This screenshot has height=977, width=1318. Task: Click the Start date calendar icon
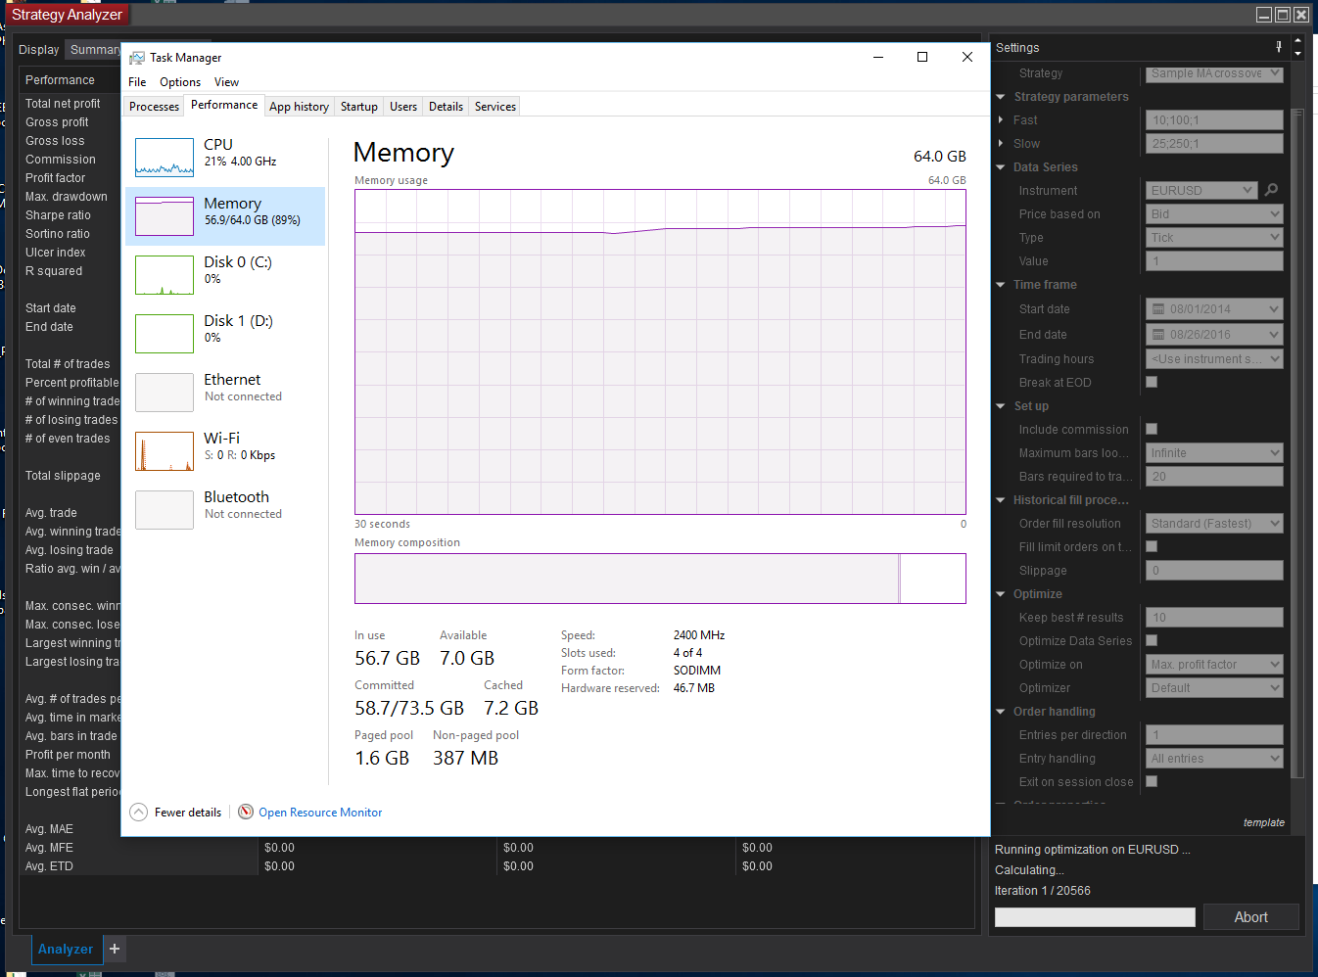tap(1158, 309)
